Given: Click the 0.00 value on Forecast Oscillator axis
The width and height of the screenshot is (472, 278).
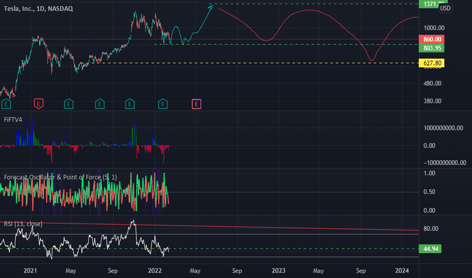Looking at the screenshot, I should (429, 210).
